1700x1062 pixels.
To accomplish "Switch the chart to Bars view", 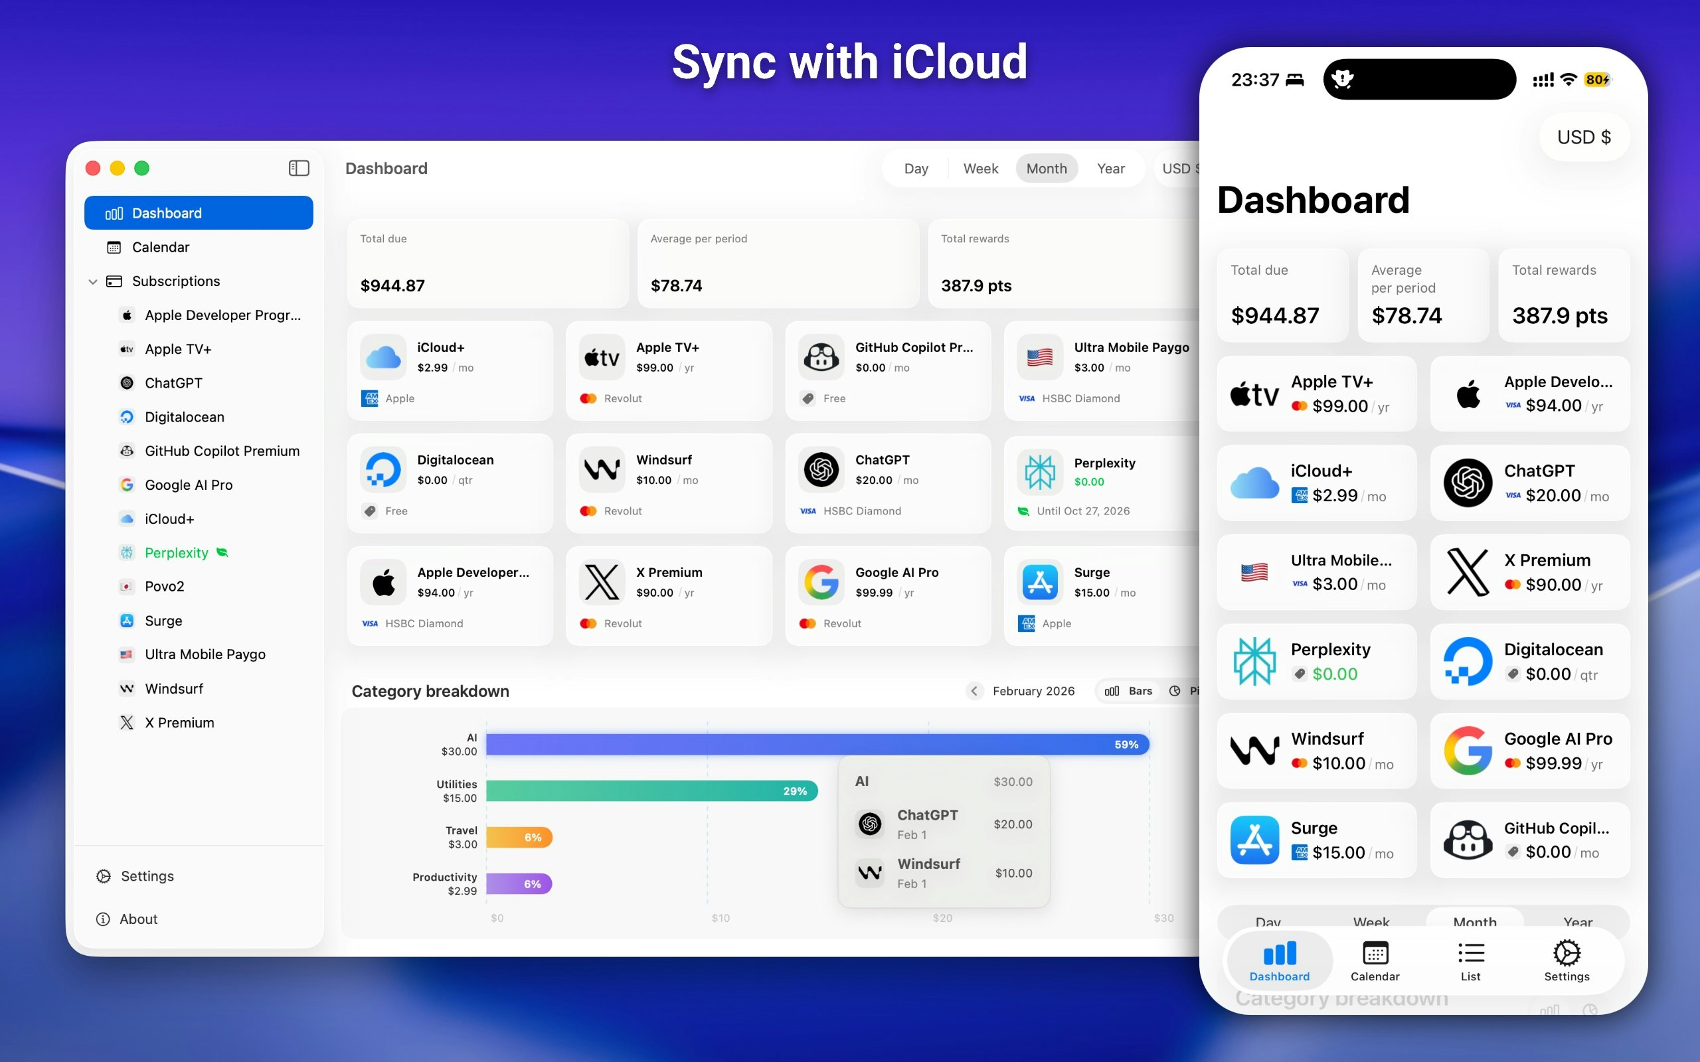I will (x=1129, y=691).
